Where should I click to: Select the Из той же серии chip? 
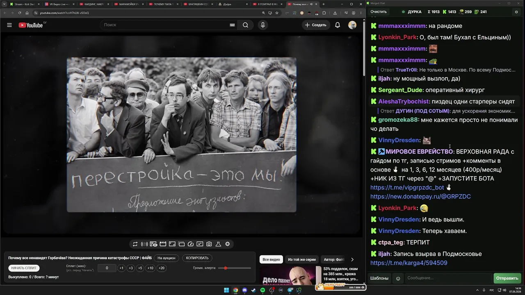[302, 259]
